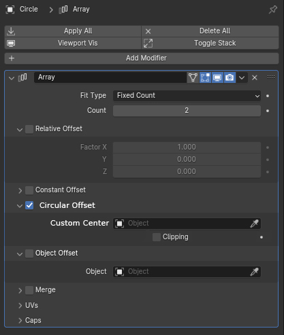The height and width of the screenshot is (335, 284).
Task: Collapse the Circular Offset section
Action: [x=20, y=206]
